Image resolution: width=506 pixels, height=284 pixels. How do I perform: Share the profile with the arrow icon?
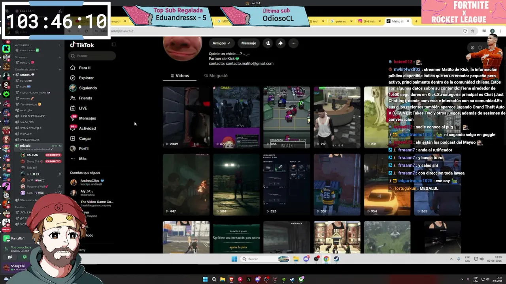click(280, 43)
